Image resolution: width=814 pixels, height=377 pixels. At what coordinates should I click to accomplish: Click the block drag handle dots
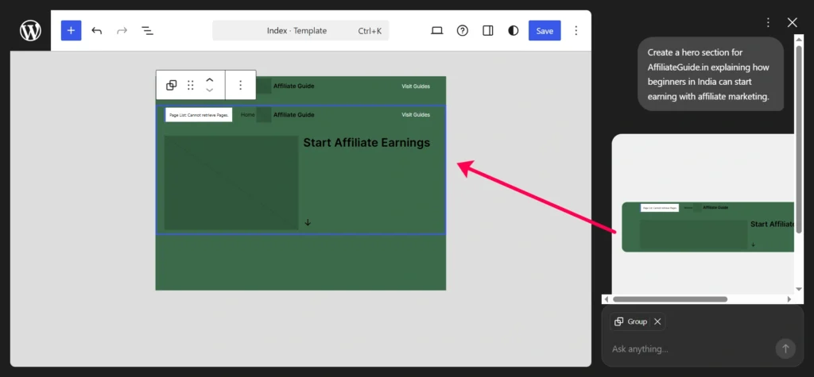(191, 86)
